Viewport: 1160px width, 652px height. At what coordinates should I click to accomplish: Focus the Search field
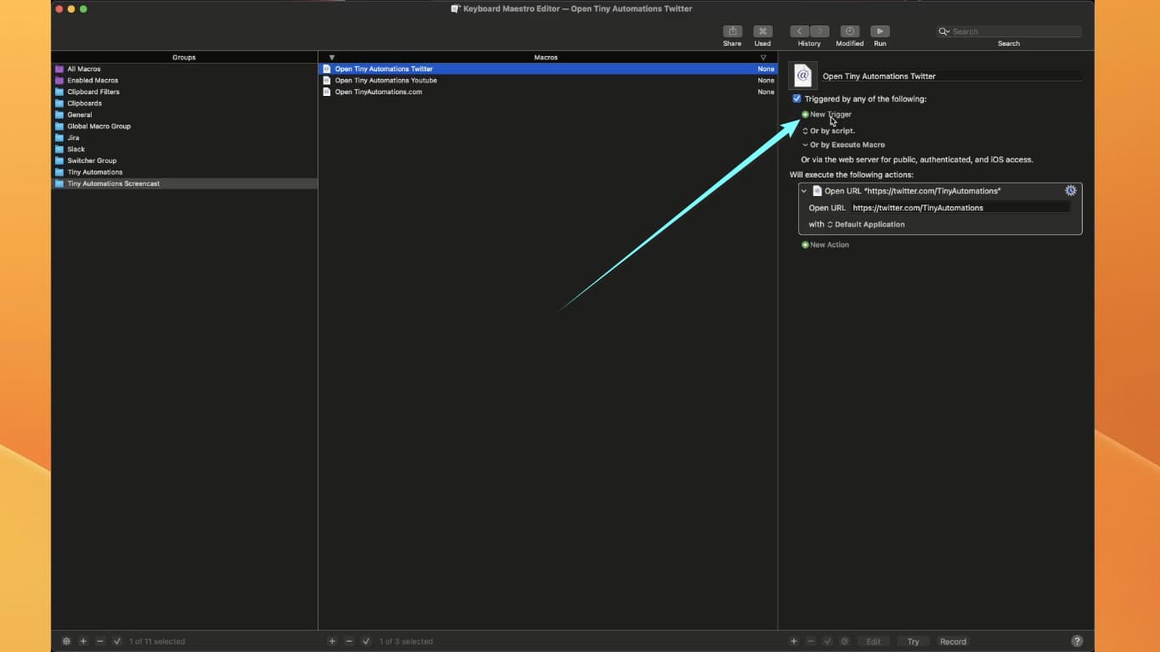1009,31
